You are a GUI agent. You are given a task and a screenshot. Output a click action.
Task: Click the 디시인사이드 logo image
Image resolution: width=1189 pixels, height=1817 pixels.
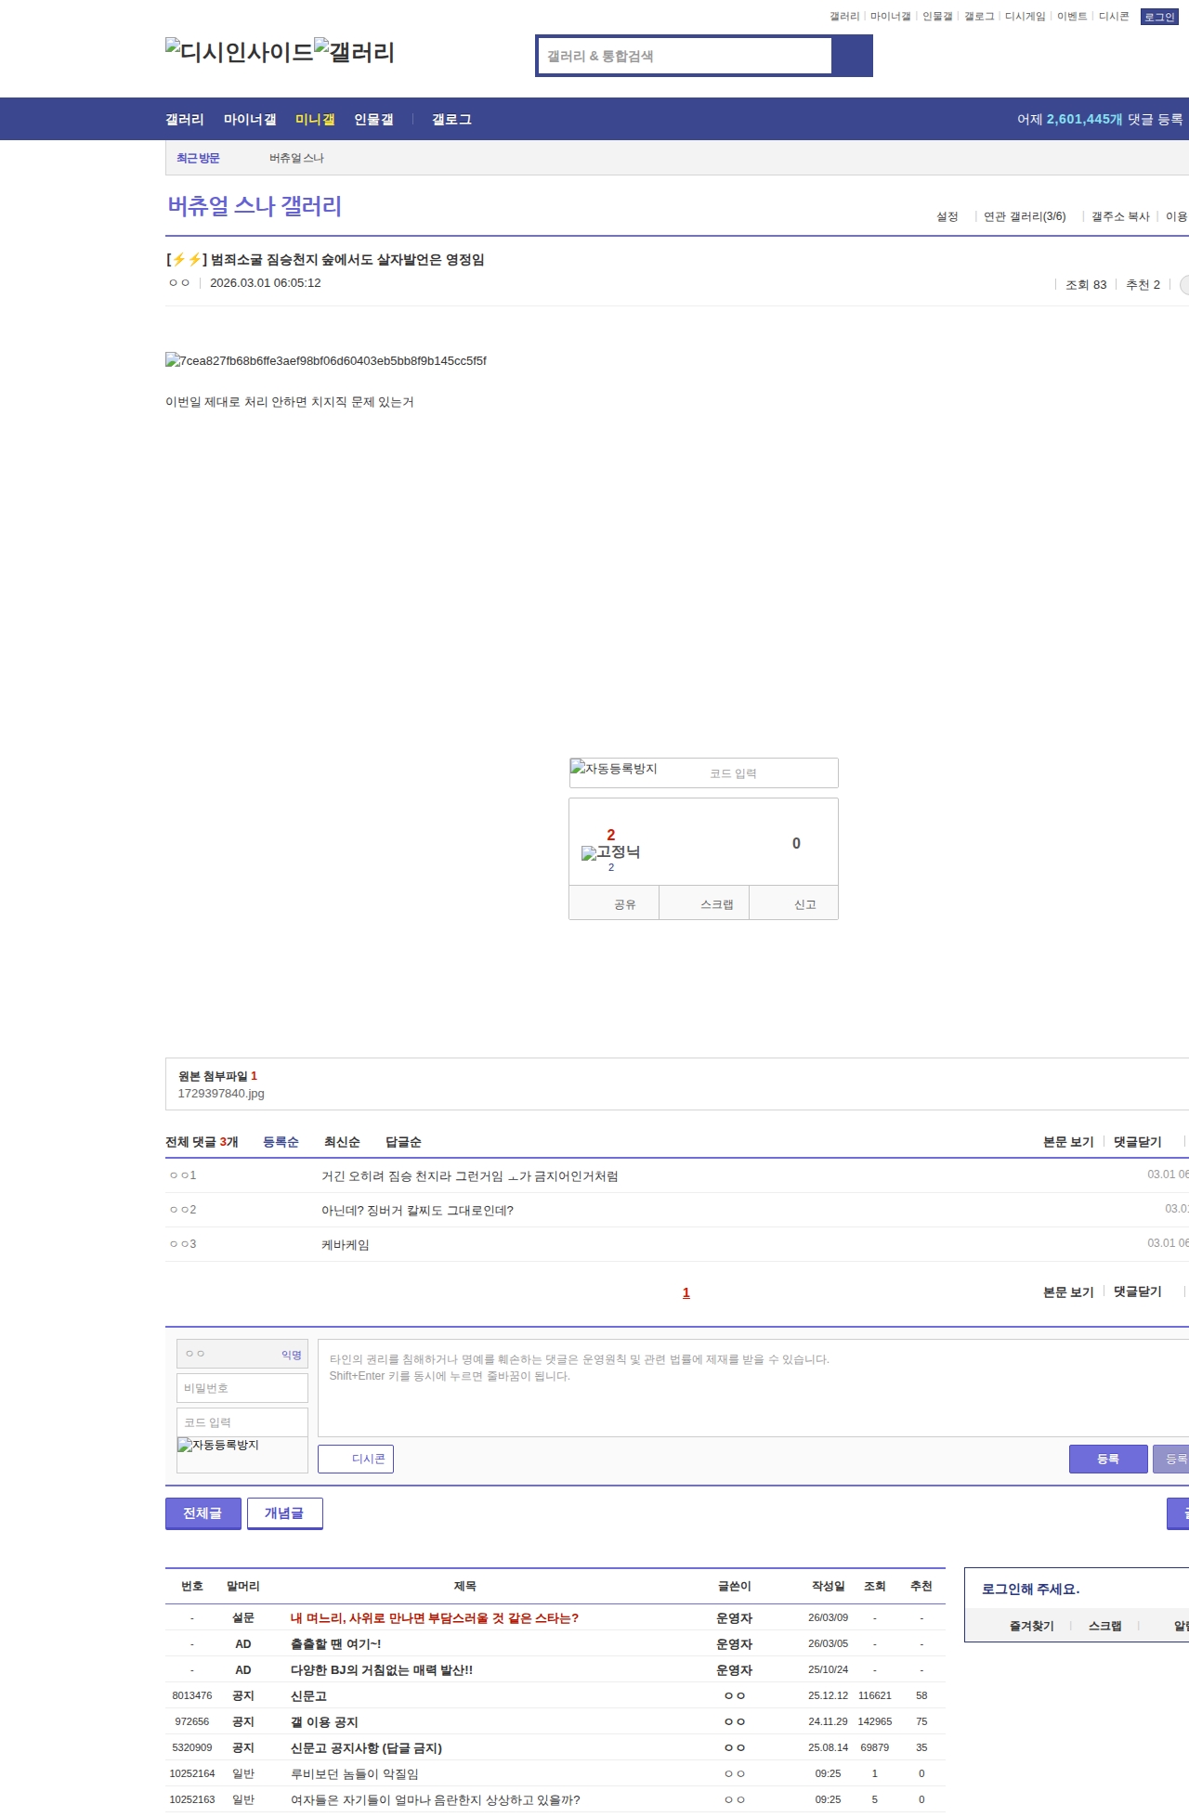pyautogui.click(x=240, y=52)
